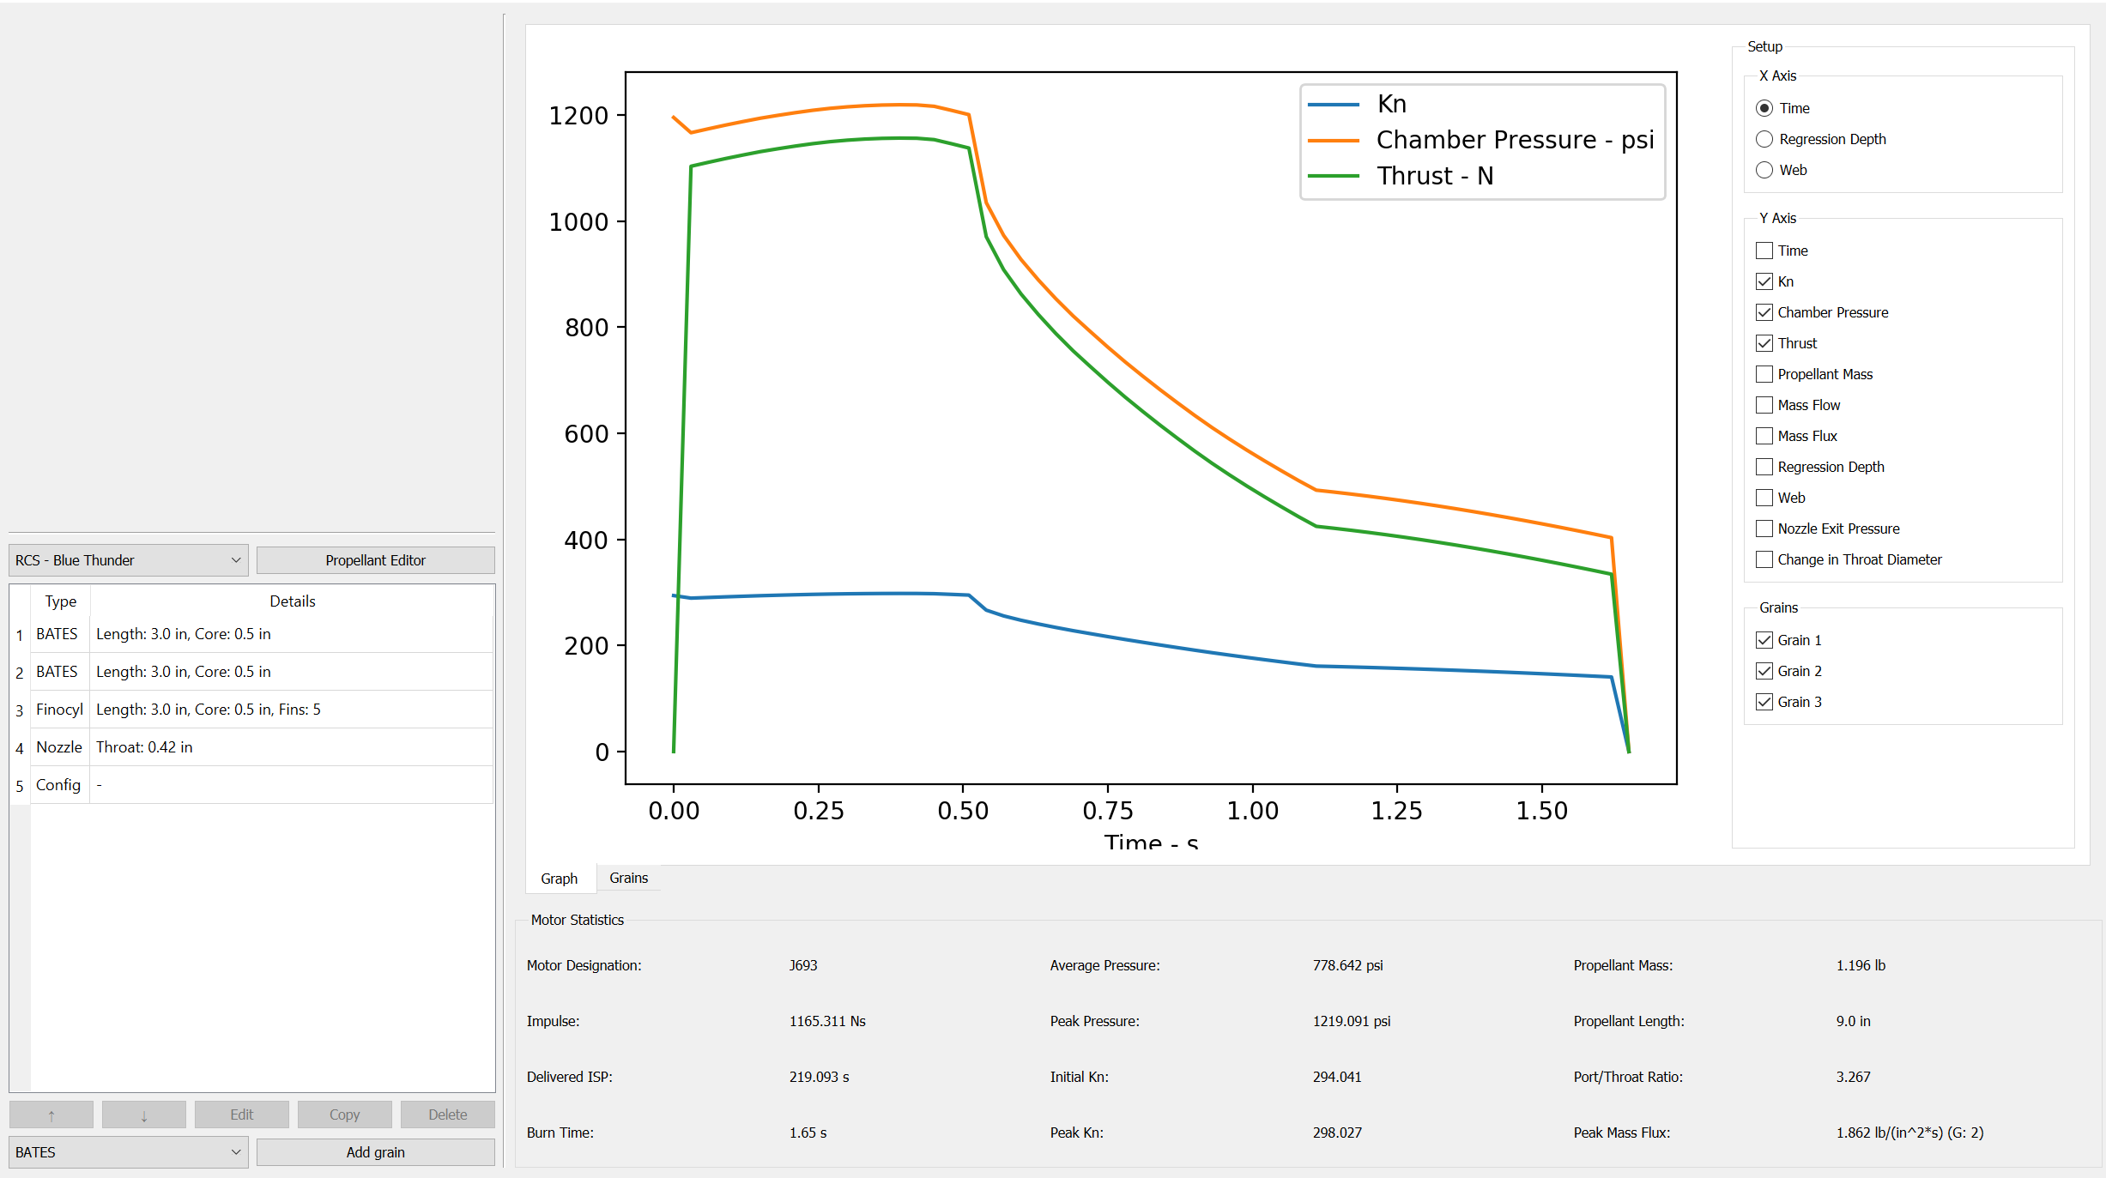The image size is (2106, 1178).
Task: Switch to the Grains tab
Action: (x=628, y=878)
